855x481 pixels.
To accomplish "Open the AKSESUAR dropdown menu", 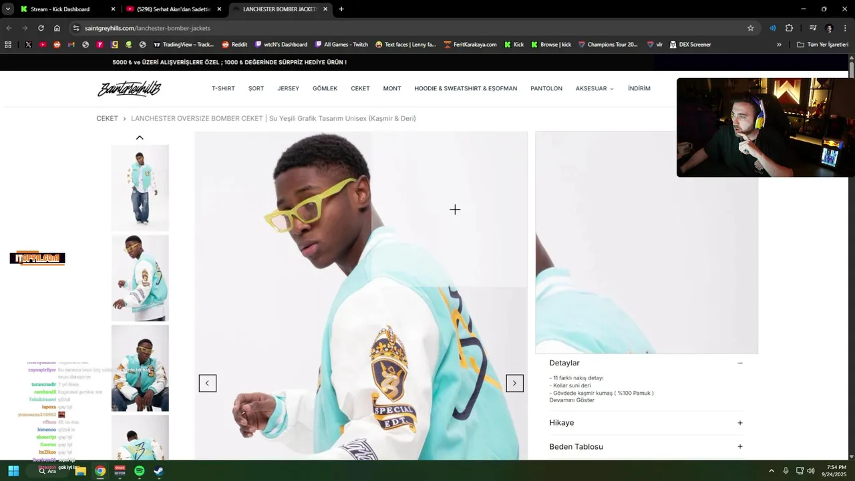I will [594, 88].
